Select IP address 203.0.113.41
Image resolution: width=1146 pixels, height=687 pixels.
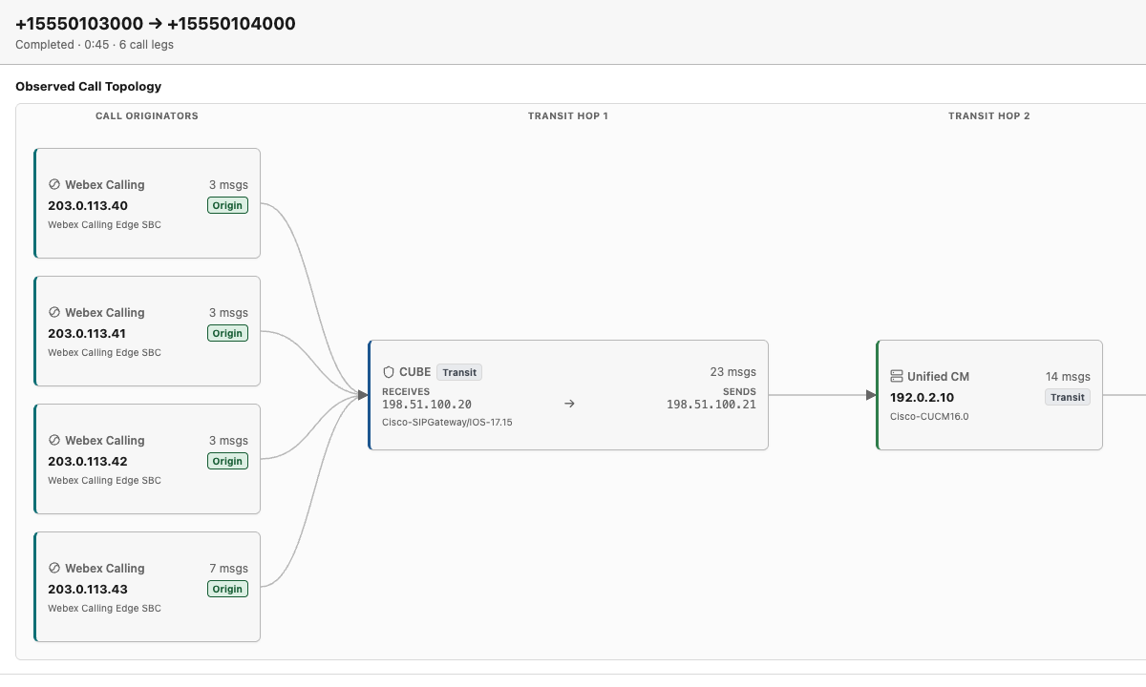87,333
